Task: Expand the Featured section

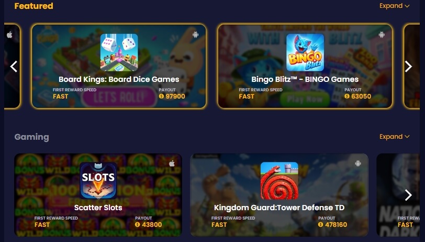Action: 394,6
